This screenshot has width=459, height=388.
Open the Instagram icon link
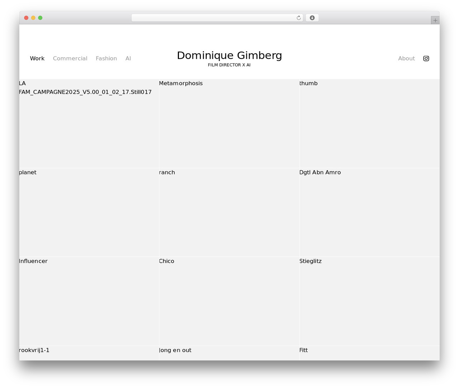(426, 58)
